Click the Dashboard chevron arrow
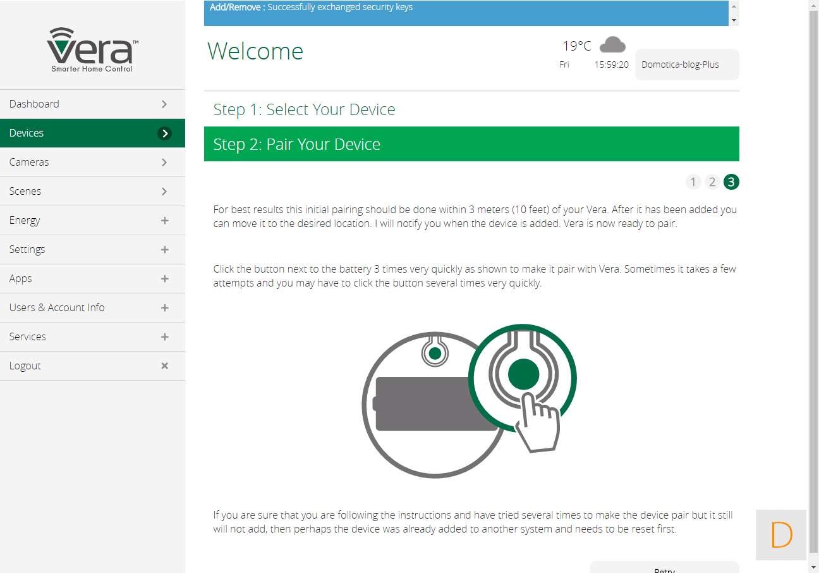819x573 pixels. [164, 104]
